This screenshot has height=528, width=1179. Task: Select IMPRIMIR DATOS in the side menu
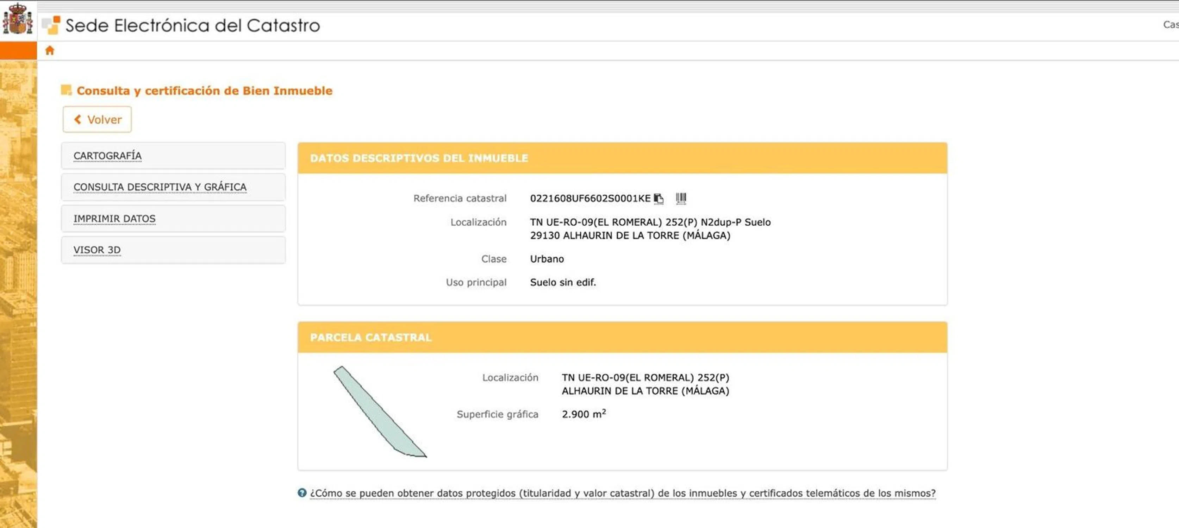[x=114, y=219]
